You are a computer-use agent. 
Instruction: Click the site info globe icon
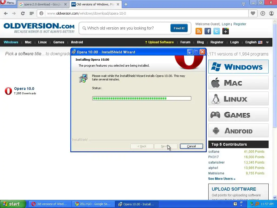[41, 13]
